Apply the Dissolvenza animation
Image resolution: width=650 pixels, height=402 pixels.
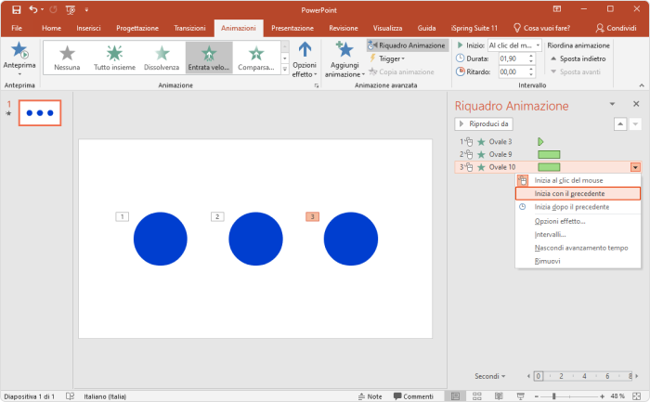(162, 58)
